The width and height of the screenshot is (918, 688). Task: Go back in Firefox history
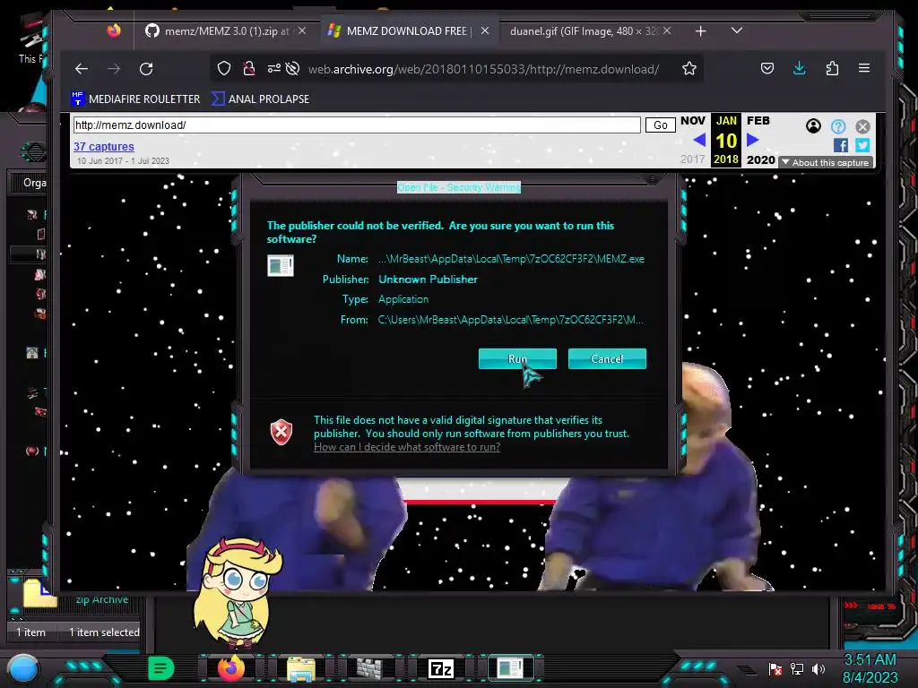[82, 69]
